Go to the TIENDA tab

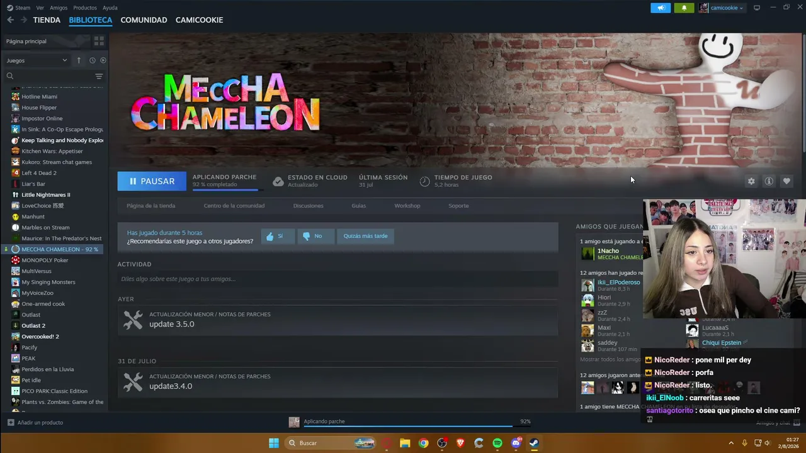coord(47,20)
